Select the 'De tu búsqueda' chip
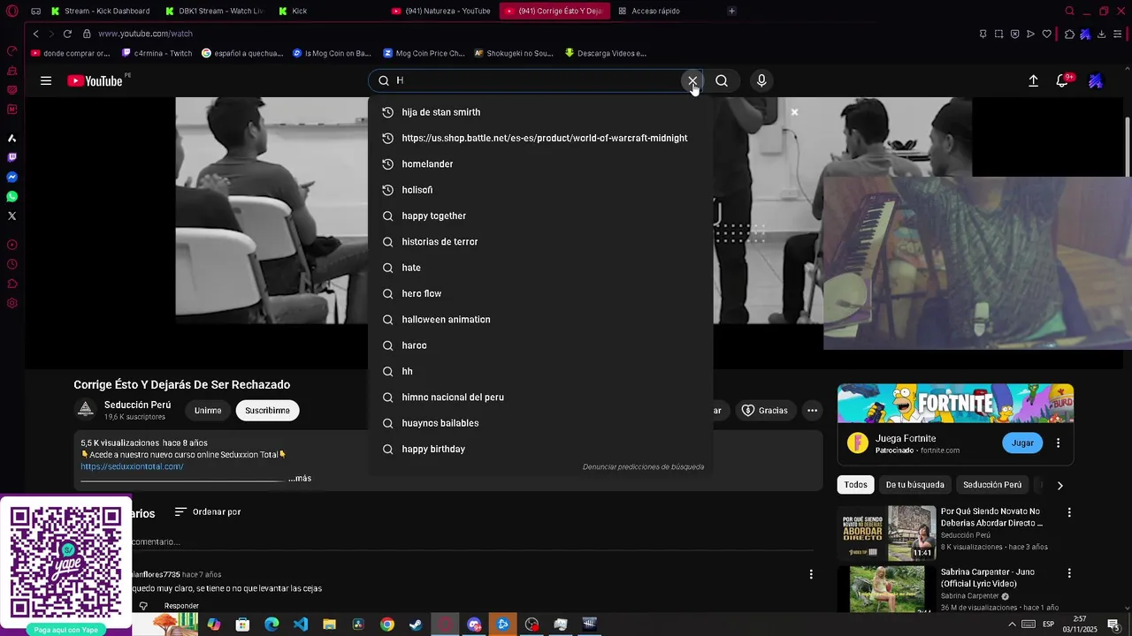This screenshot has height=636, width=1132. point(914,485)
